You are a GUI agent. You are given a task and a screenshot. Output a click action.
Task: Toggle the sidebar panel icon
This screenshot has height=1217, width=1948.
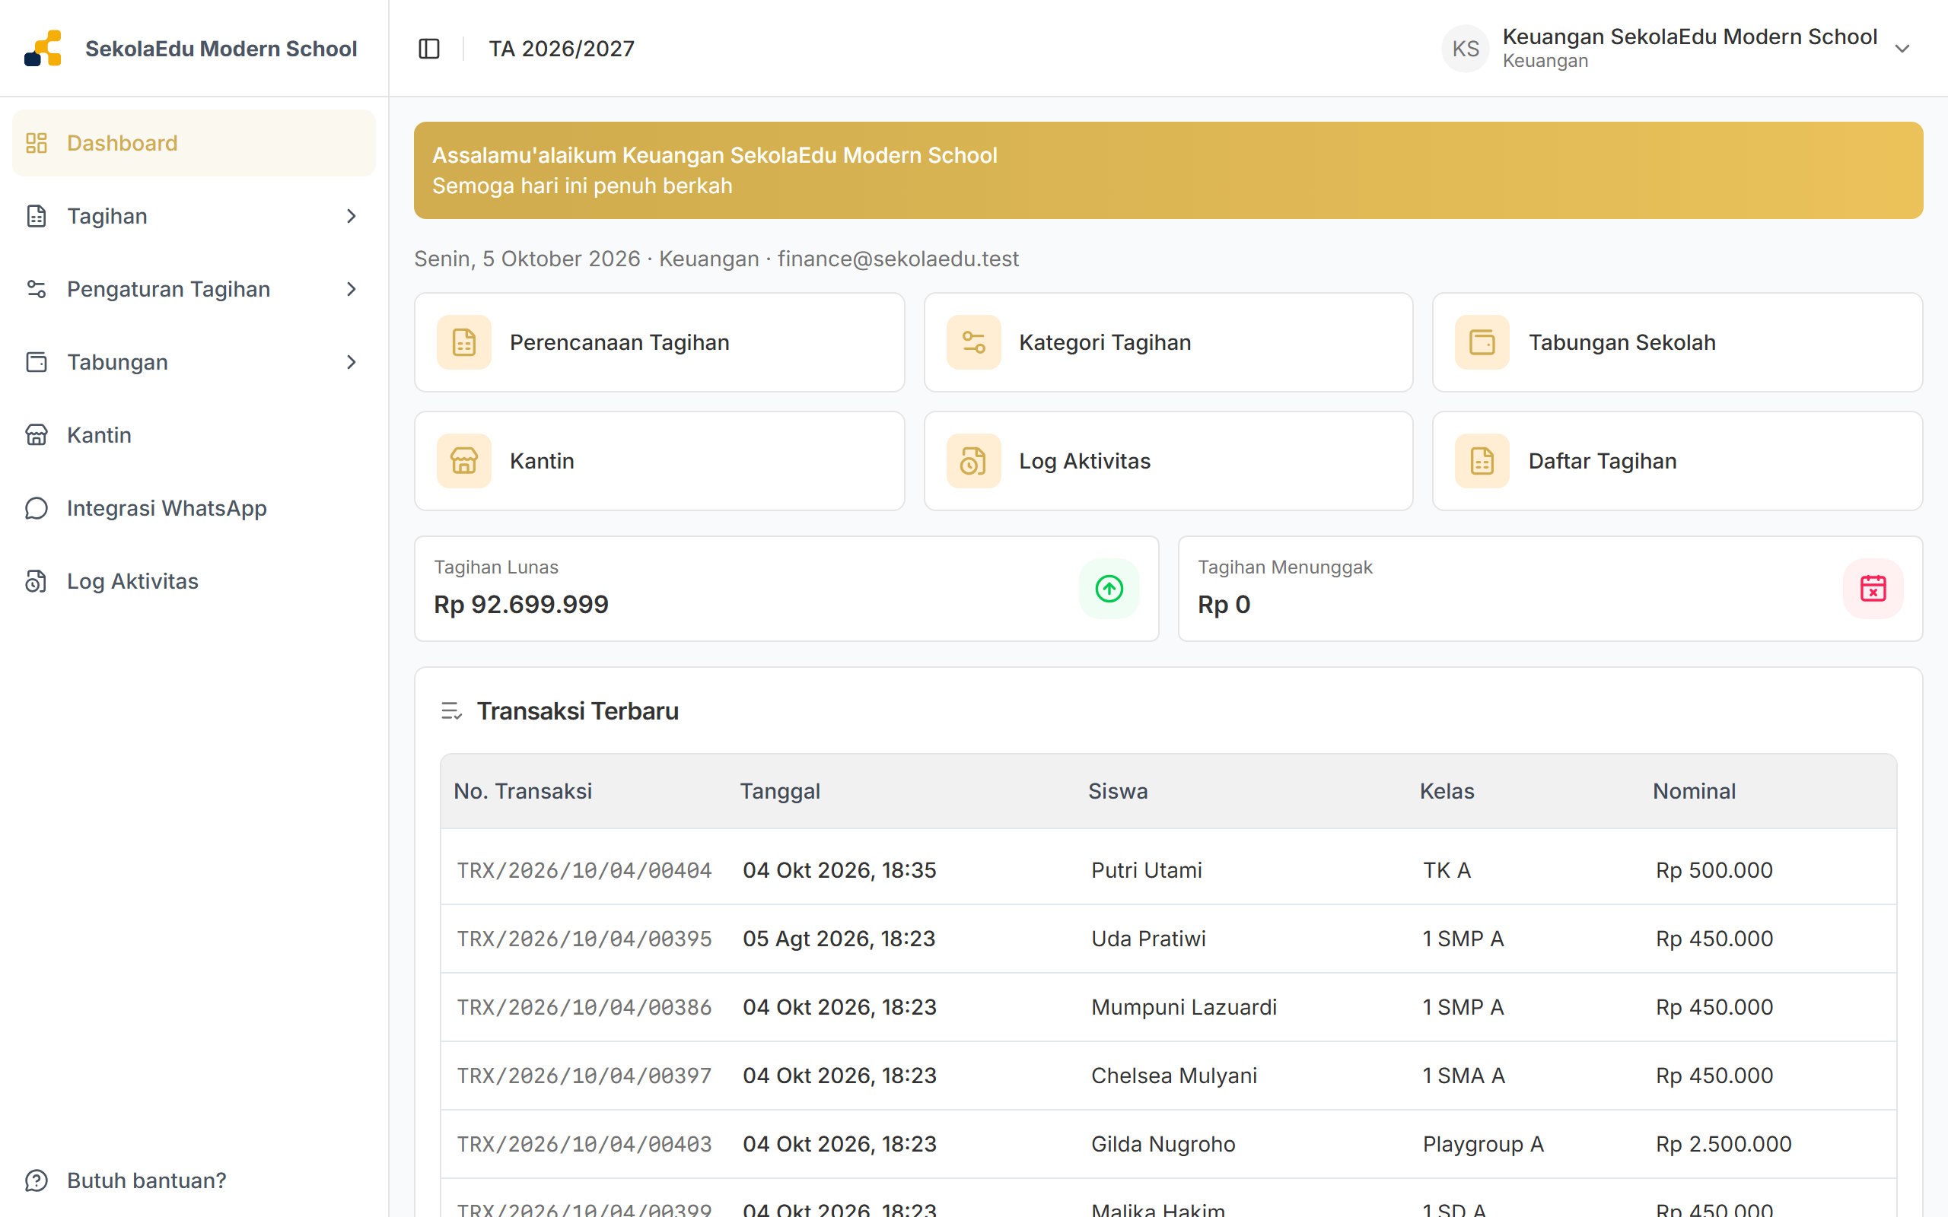[429, 48]
